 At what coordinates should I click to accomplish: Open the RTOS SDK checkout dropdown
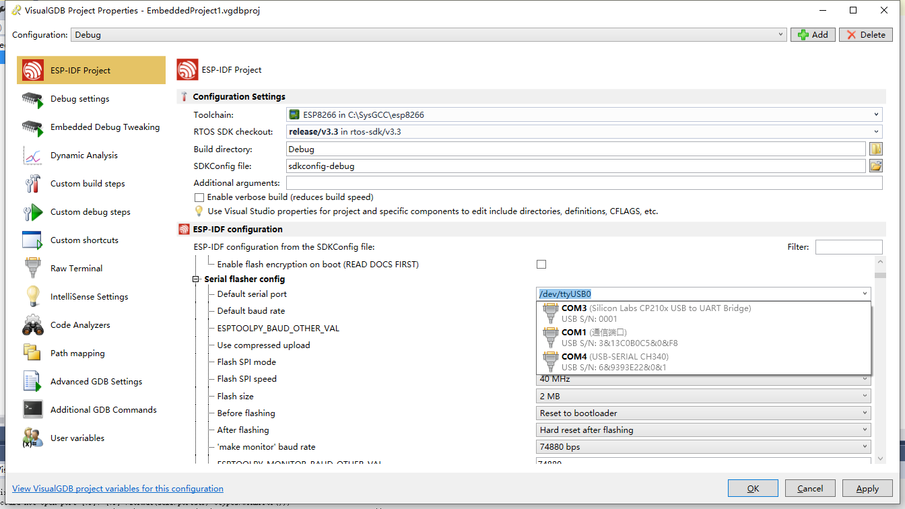point(584,132)
